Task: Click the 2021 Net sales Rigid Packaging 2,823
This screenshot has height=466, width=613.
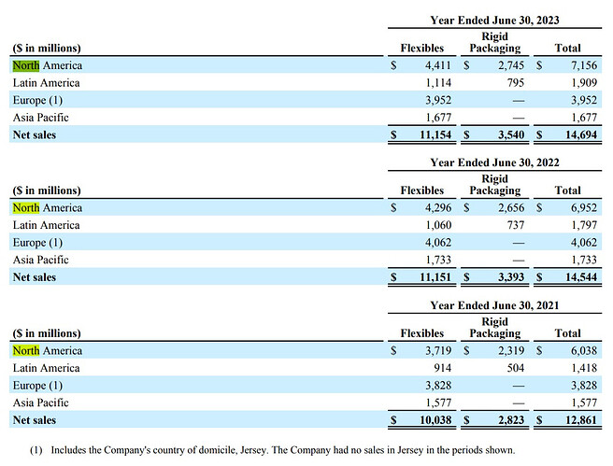Action: point(510,420)
